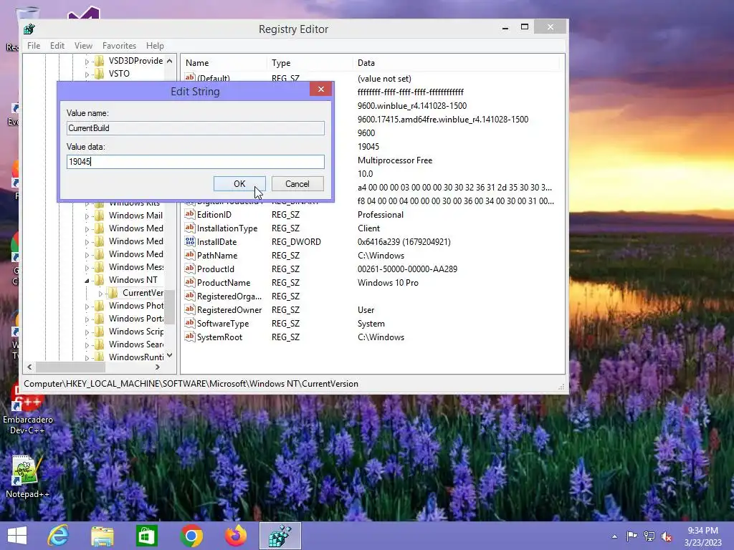Click the data value Professional
Viewport: 734px width, 550px height.
point(381,215)
